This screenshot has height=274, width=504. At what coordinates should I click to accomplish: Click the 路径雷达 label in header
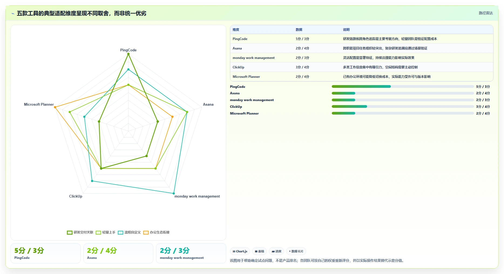[486, 13]
